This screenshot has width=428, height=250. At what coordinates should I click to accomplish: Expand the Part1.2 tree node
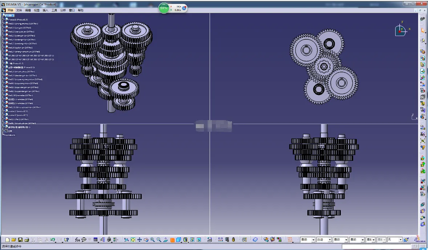(x=4, y=31)
